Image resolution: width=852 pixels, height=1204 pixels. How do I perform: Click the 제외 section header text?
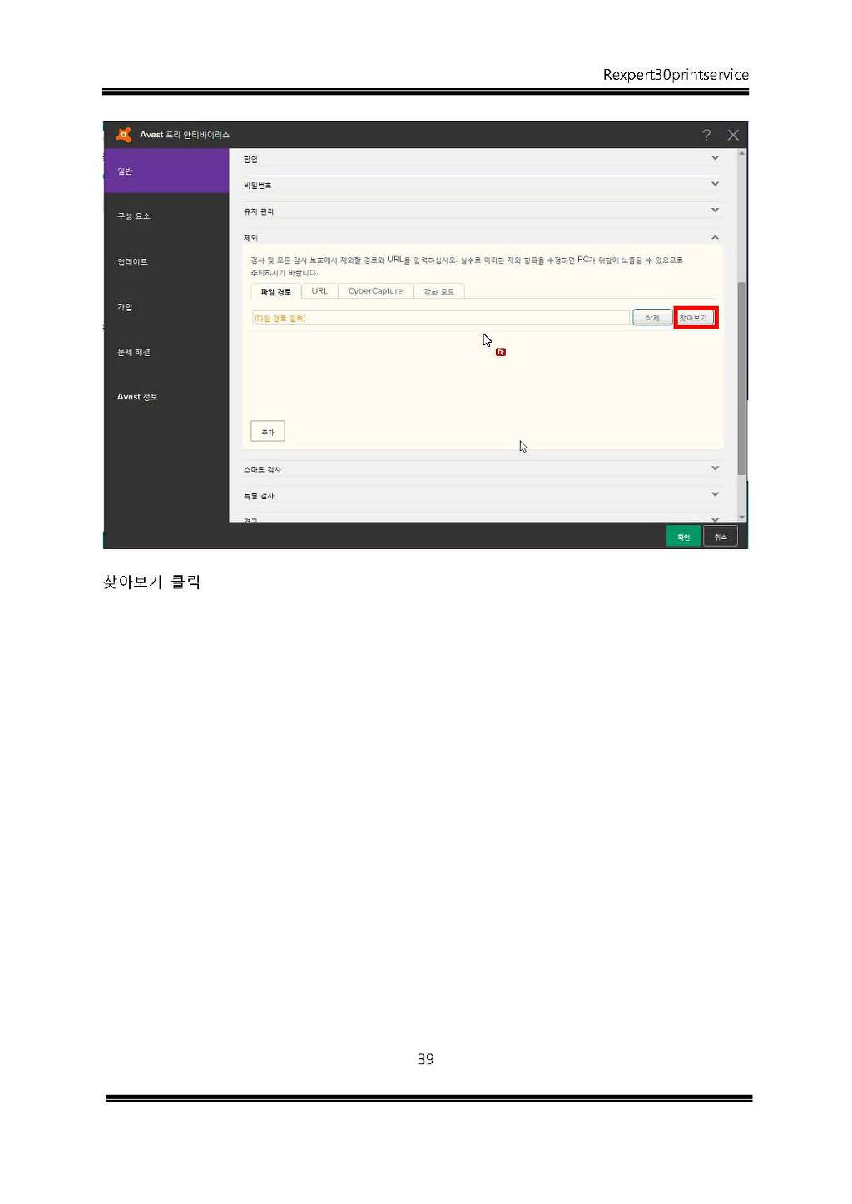click(250, 238)
